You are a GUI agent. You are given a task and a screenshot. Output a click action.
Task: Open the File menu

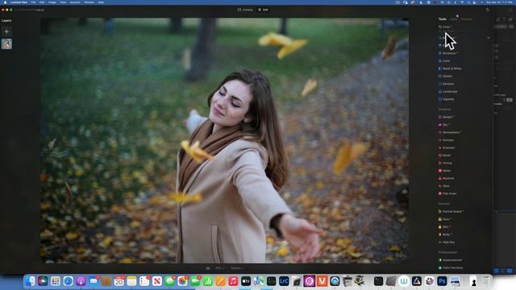point(33,2)
